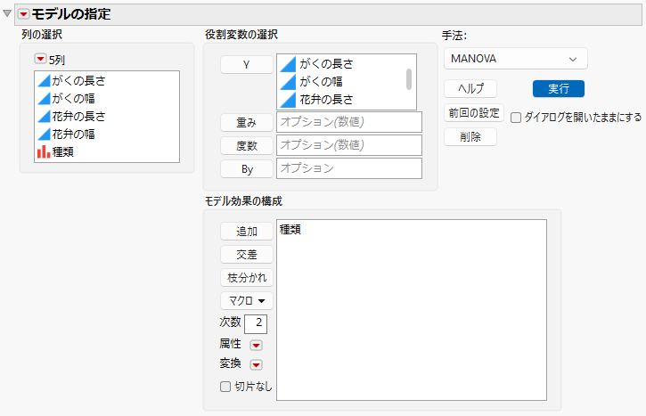
Task: Recall settings with 前回の設定 button
Action: coord(474,113)
